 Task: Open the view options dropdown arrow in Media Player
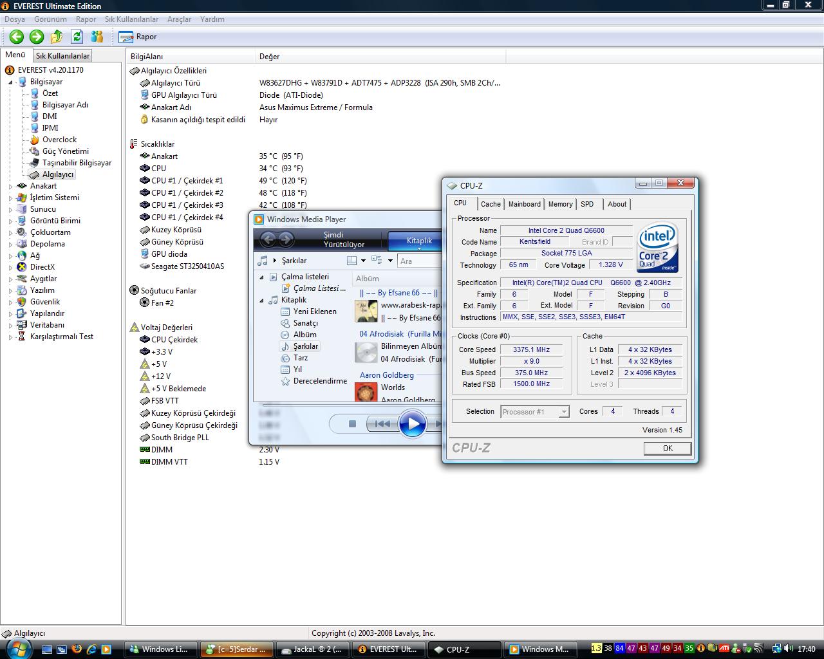[390, 261]
